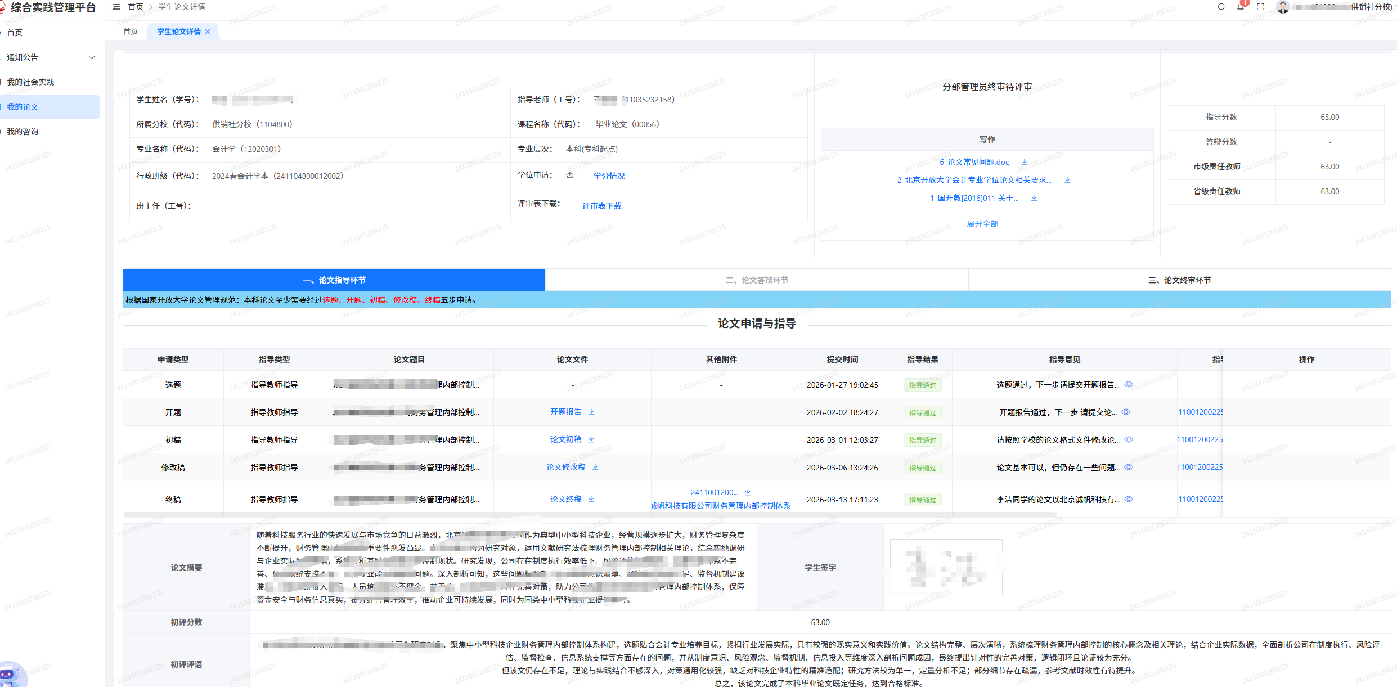Click the 初评分数 row label

tap(186, 622)
